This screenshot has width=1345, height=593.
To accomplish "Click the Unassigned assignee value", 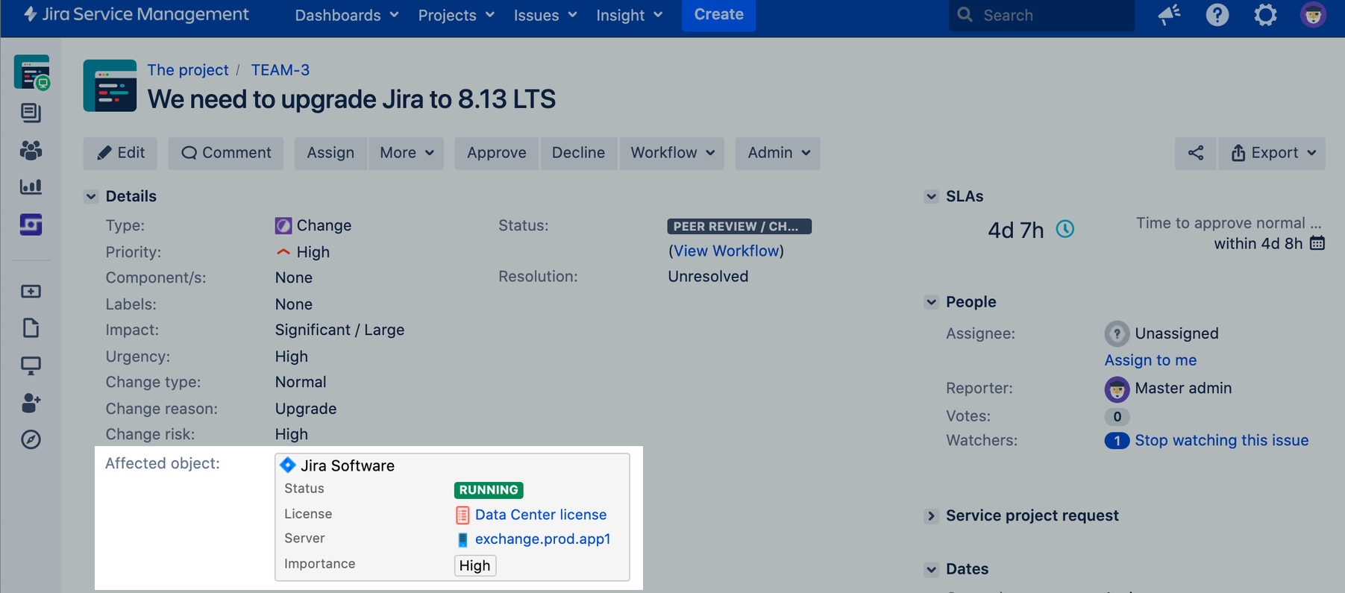I will [1176, 333].
